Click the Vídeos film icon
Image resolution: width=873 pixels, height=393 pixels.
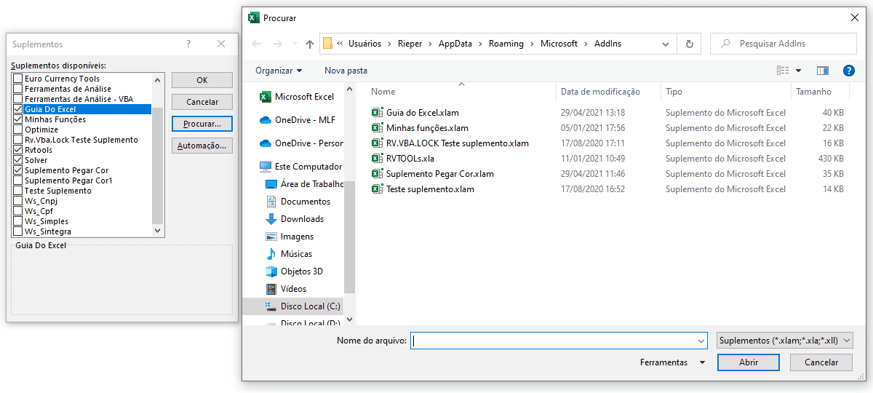tap(271, 289)
